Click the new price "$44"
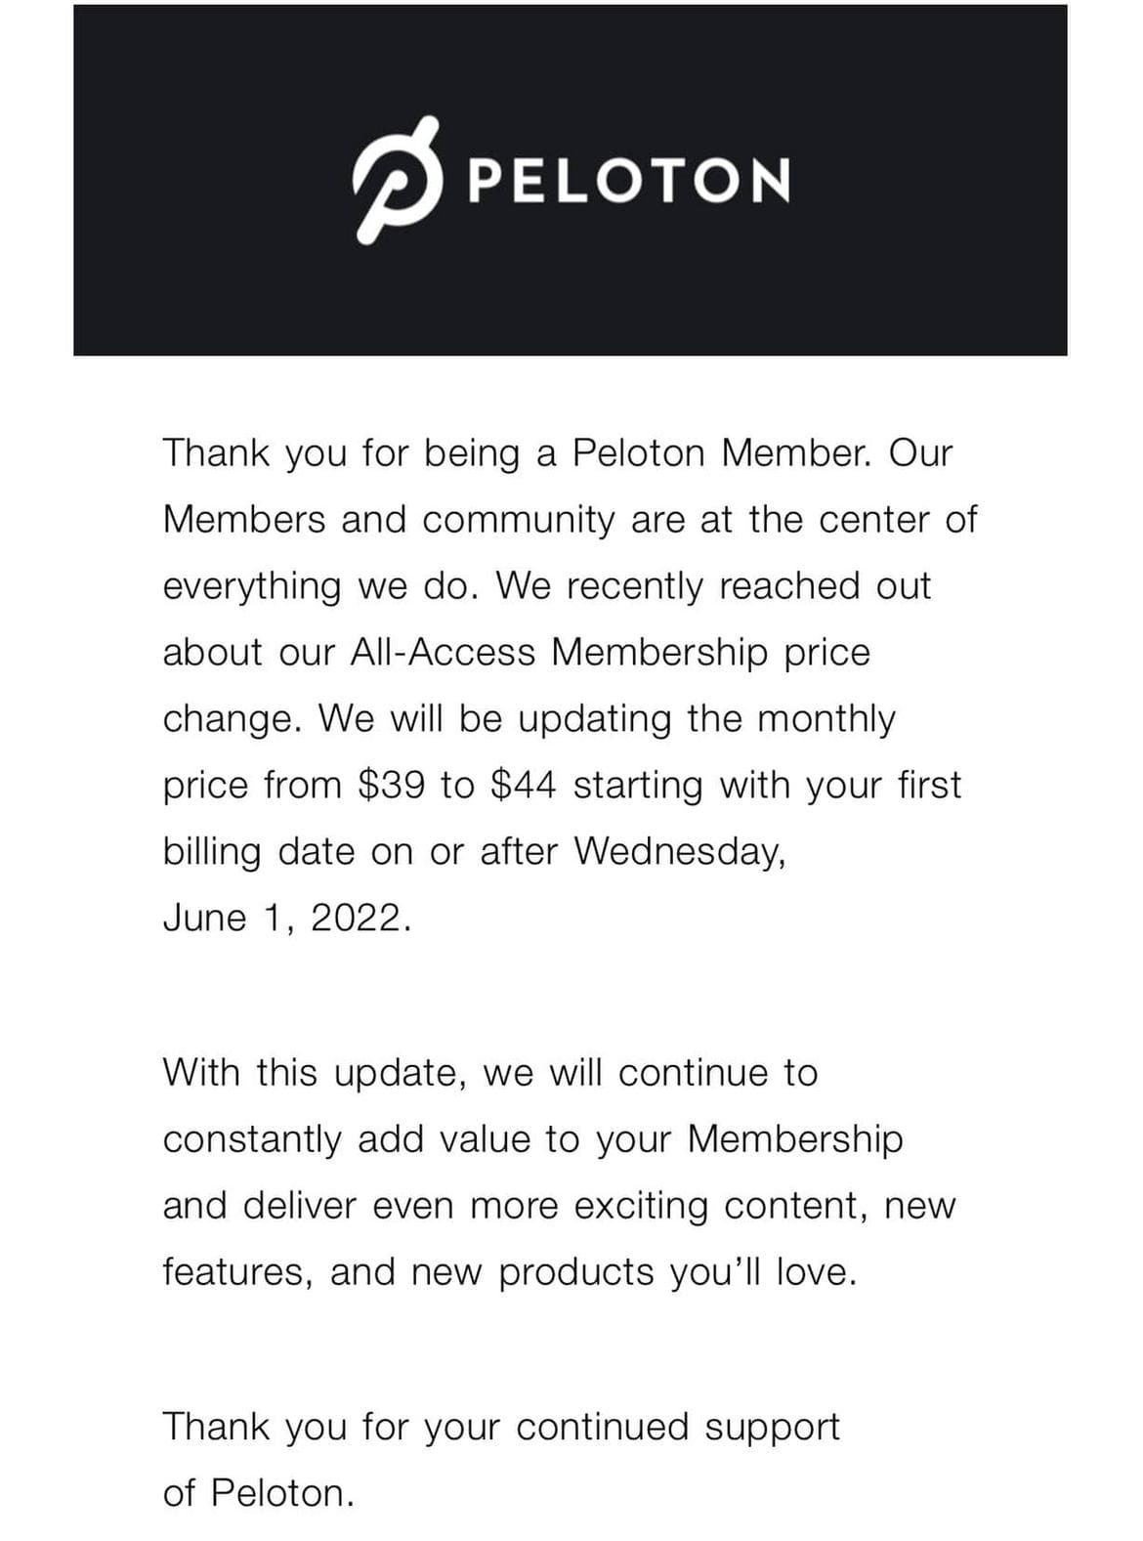This screenshot has width=1143, height=1541. [x=524, y=785]
